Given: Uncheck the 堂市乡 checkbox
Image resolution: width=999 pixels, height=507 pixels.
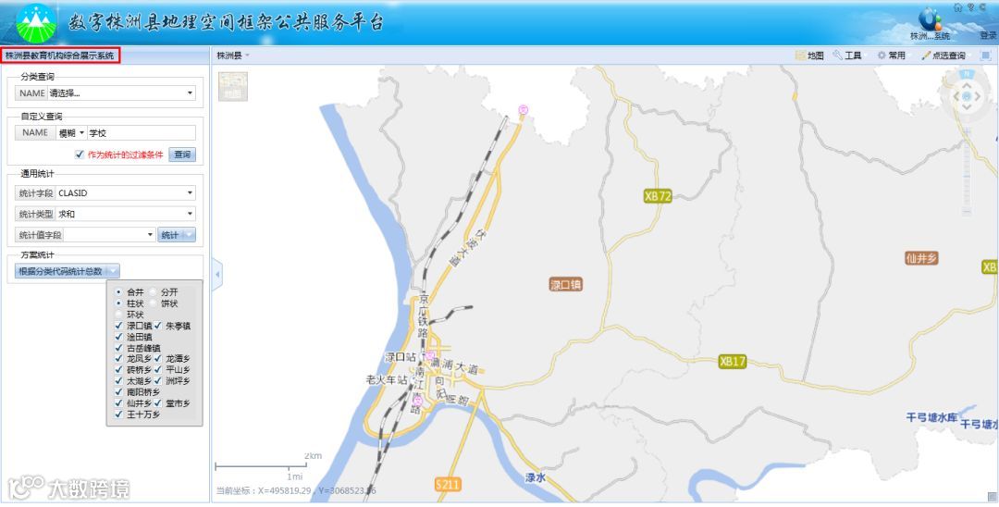Looking at the screenshot, I should click(158, 403).
